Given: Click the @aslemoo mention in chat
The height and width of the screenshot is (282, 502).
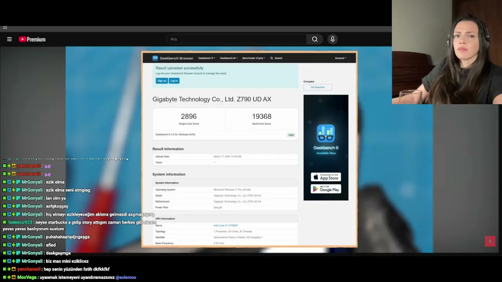Looking at the screenshot, I should point(126,277).
